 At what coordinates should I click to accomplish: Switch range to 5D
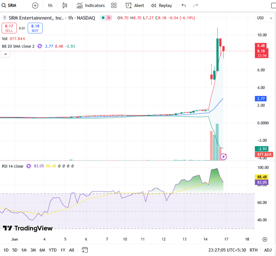[x=15, y=250]
